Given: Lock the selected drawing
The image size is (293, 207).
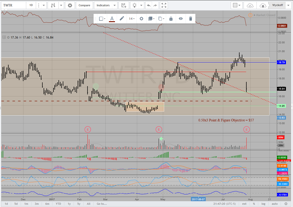Looking at the screenshot, I should 171,19.
